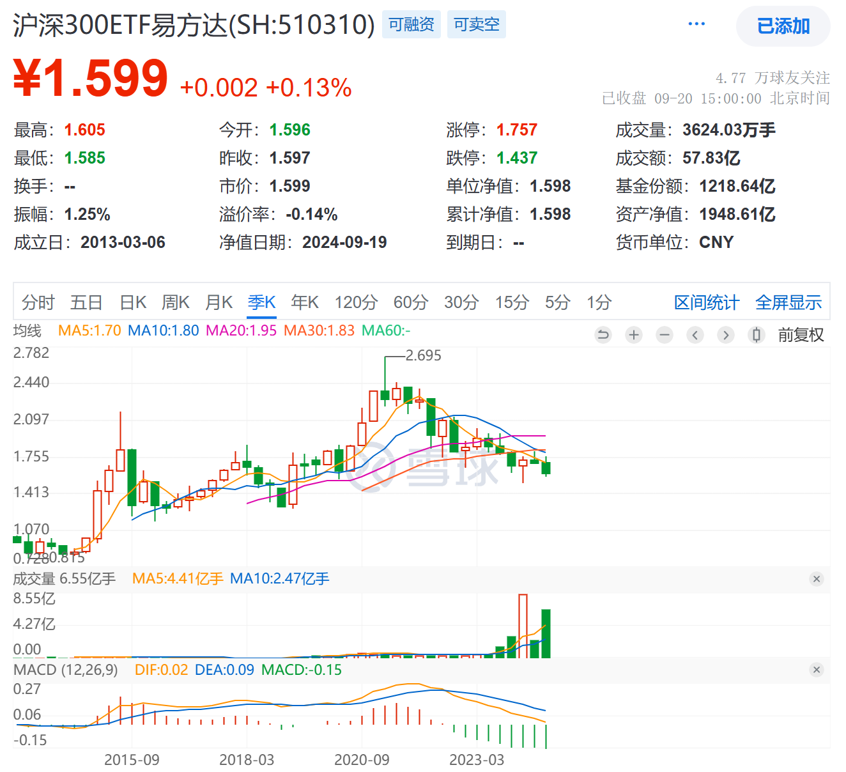Click the 2018-03 date axis label
This screenshot has height=772, width=846.
(247, 760)
